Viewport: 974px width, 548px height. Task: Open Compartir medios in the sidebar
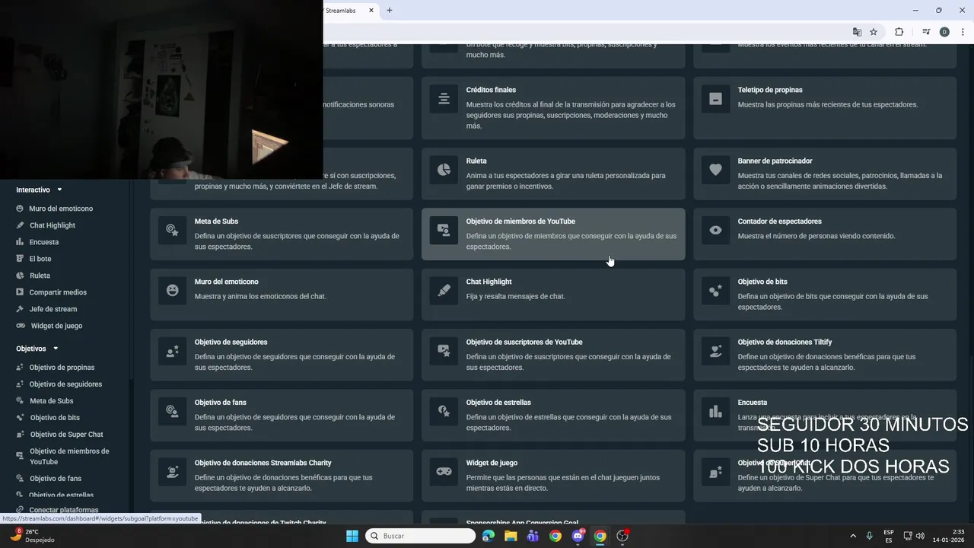[x=52, y=292]
